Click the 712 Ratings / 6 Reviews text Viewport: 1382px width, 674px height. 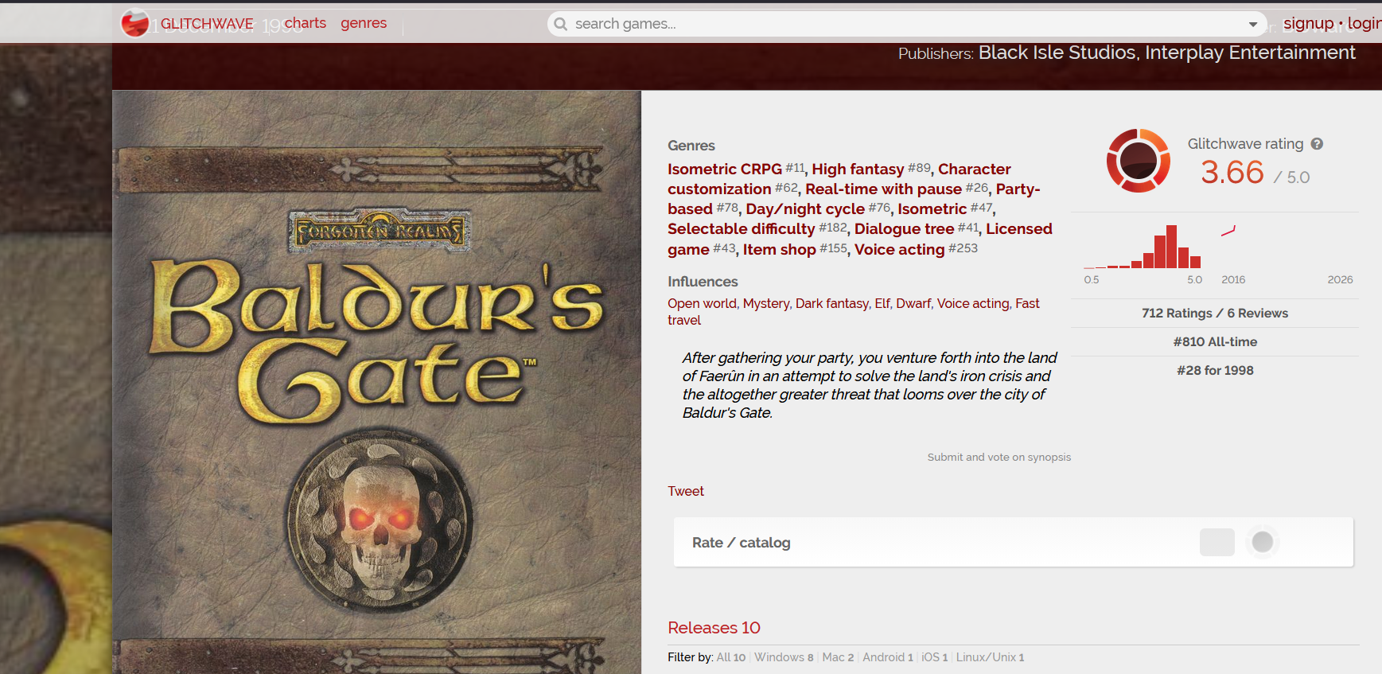point(1215,314)
